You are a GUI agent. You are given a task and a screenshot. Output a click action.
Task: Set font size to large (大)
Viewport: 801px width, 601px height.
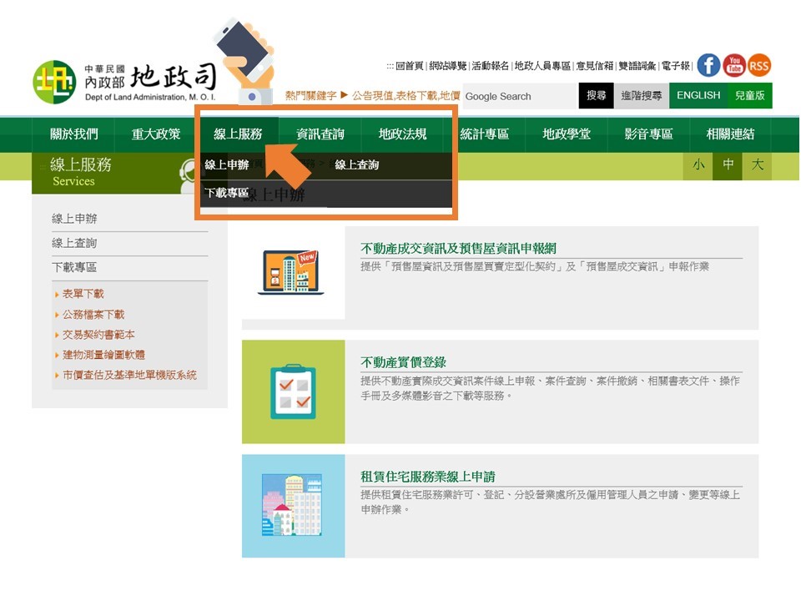(x=758, y=165)
